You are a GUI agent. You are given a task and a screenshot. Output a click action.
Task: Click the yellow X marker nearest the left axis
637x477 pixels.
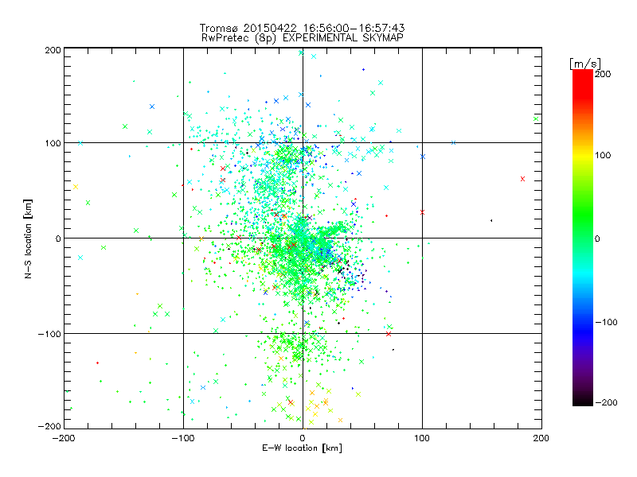[x=75, y=187]
